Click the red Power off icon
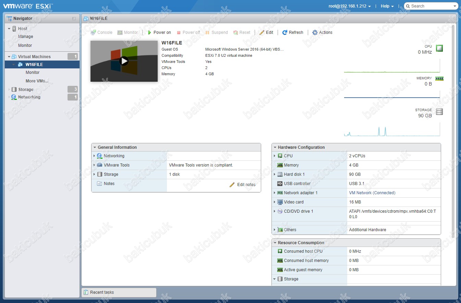 click(179, 32)
